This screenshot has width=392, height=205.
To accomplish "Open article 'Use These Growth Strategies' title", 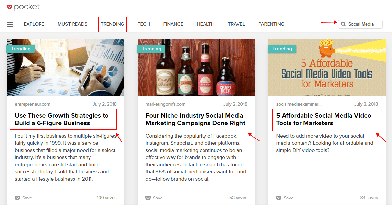I will (61, 119).
